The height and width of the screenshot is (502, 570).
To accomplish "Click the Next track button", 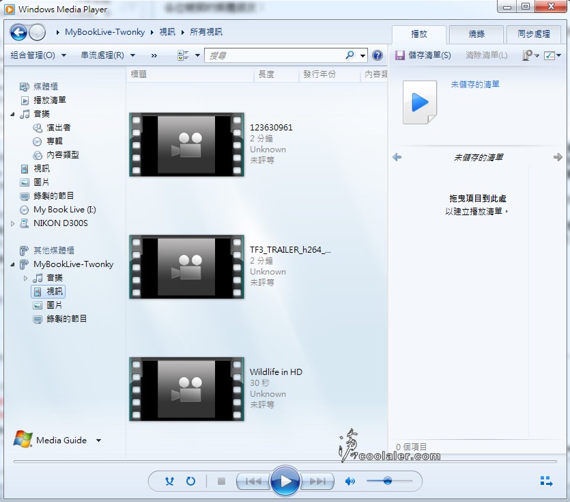I will tap(317, 482).
